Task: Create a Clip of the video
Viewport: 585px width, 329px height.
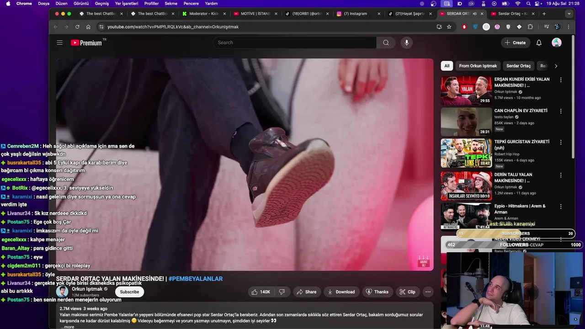Action: point(407,292)
